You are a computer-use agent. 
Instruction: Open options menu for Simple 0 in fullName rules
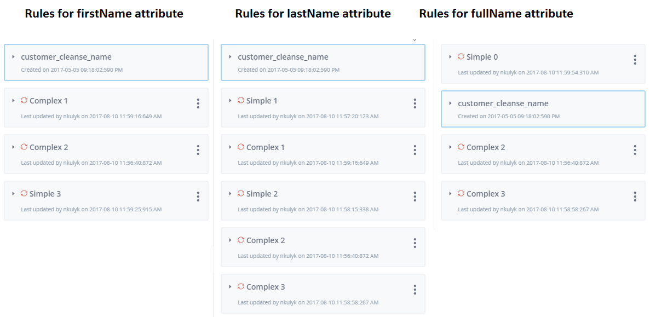(635, 60)
